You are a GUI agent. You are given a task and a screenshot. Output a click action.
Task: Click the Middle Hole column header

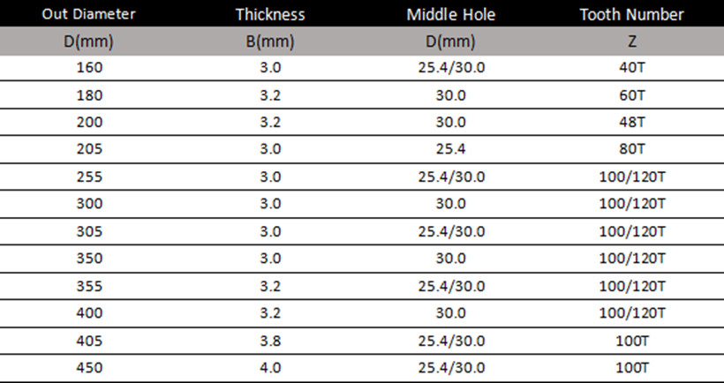point(450,14)
